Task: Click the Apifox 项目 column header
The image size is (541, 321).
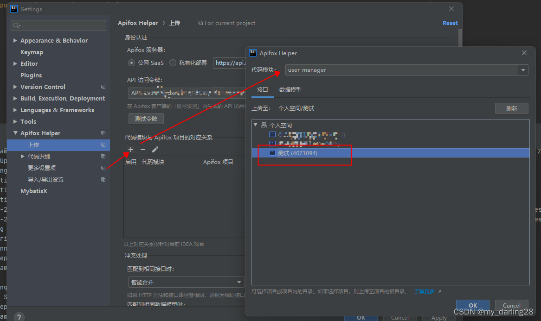Action: 218,162
